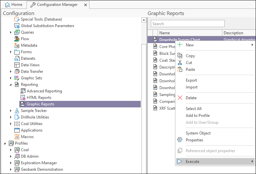This screenshot has width=256, height=174.
Task: Sort by the Name column header
Action: [x=165, y=33]
